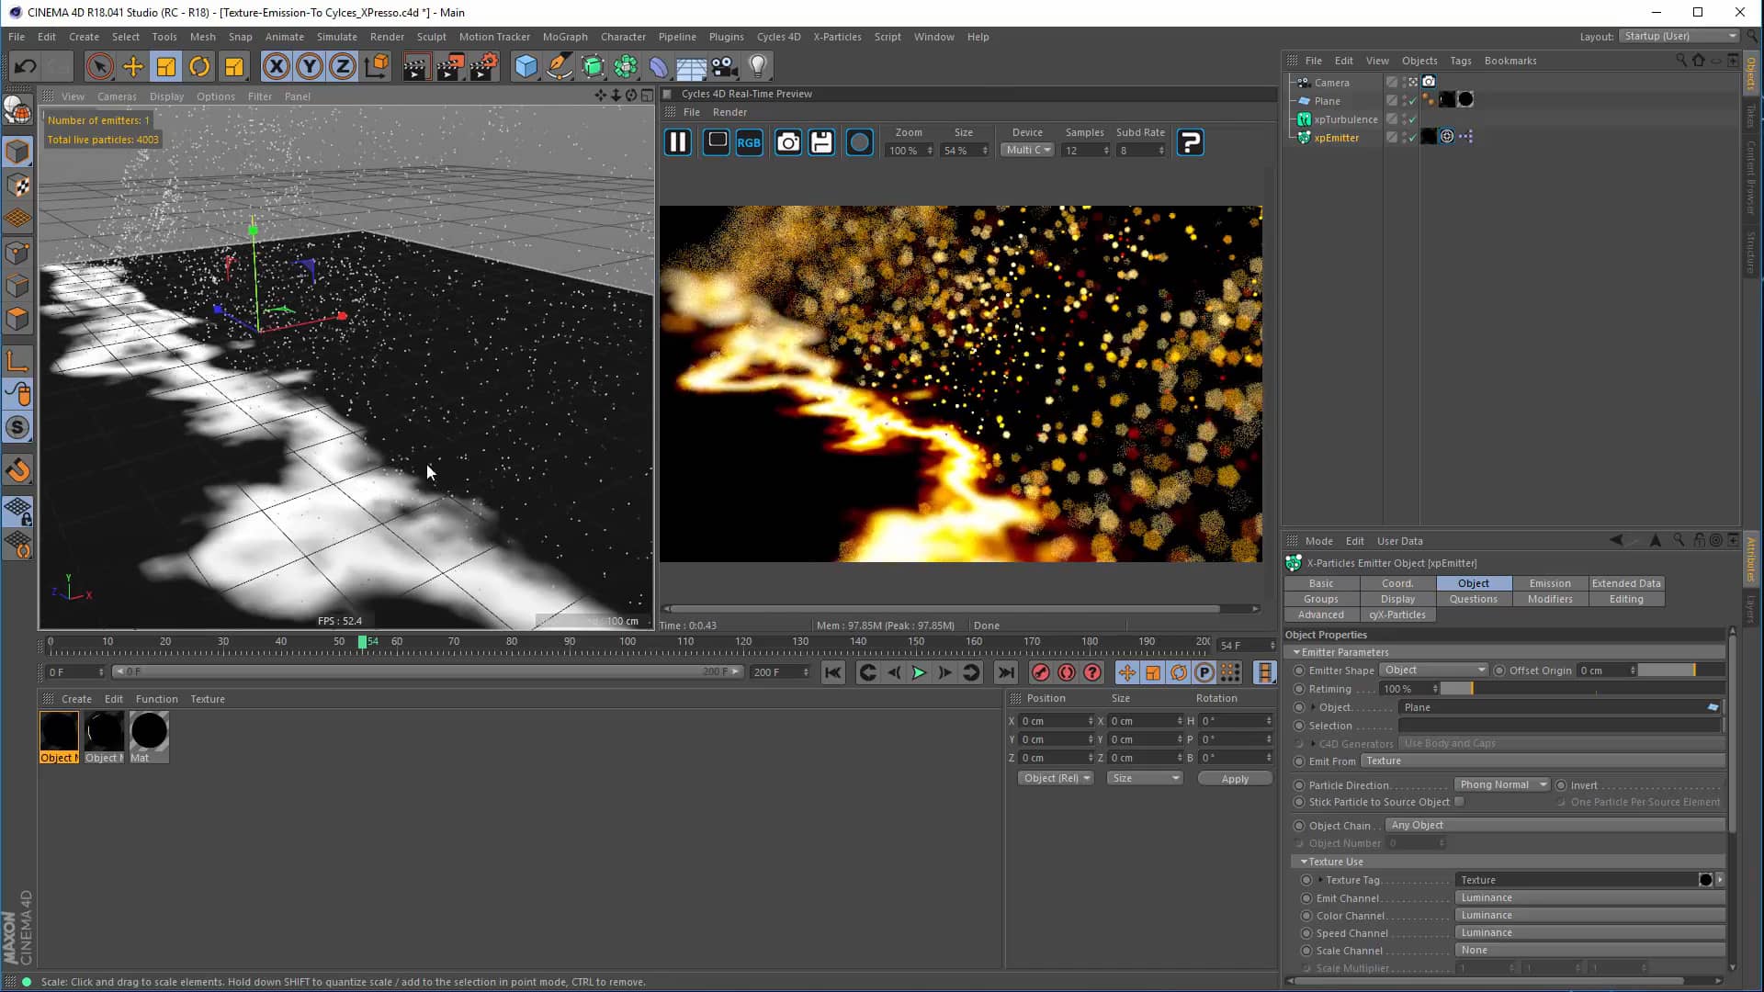Pause the Cycles real-time preview render
1764x992 pixels.
pos(677,141)
